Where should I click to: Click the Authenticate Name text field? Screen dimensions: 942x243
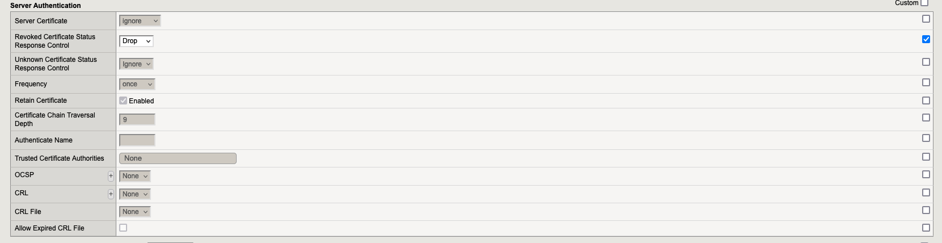pos(137,140)
